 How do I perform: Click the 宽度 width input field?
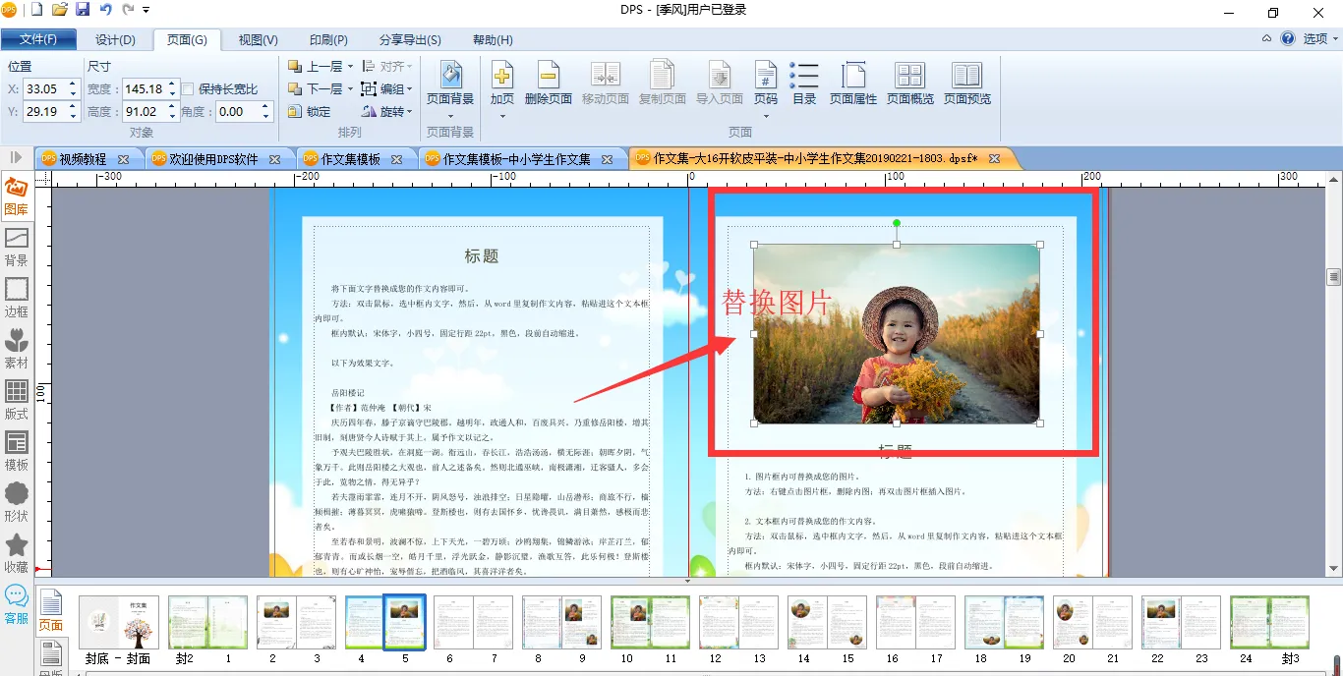coord(144,88)
